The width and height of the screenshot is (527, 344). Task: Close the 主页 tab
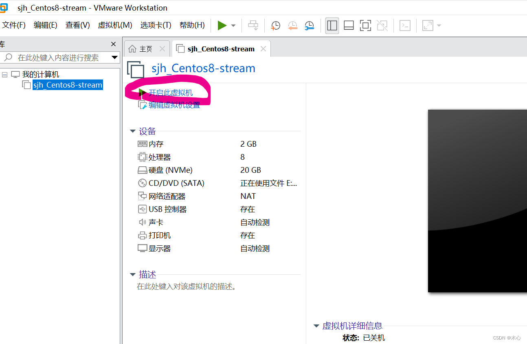[162, 49]
